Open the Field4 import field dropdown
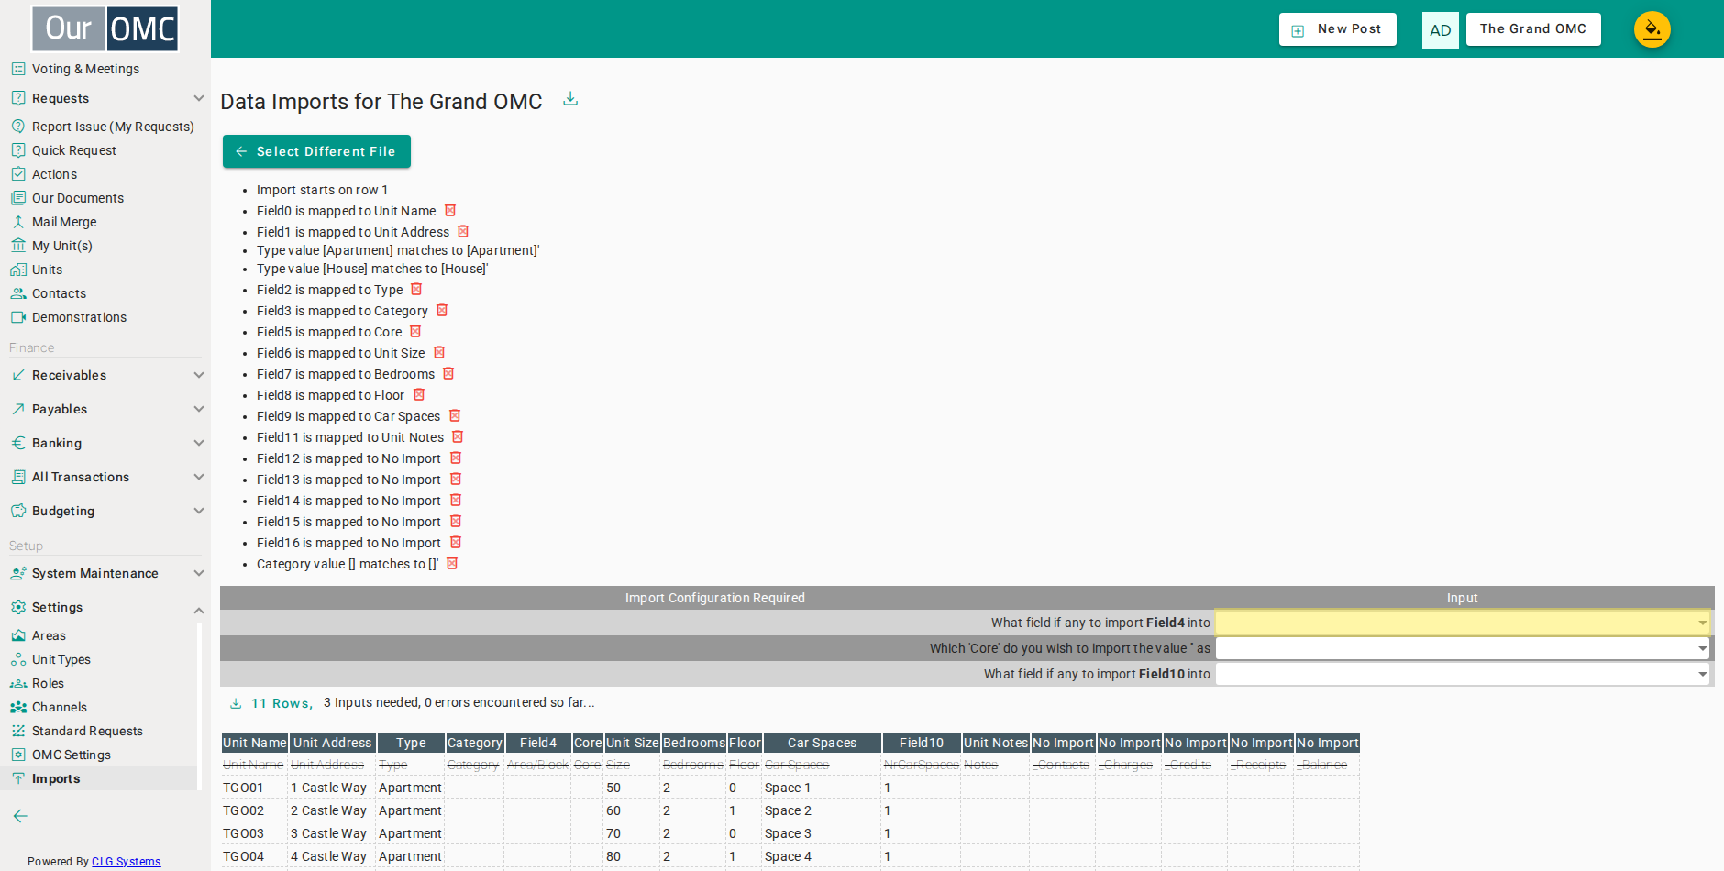 (1463, 623)
